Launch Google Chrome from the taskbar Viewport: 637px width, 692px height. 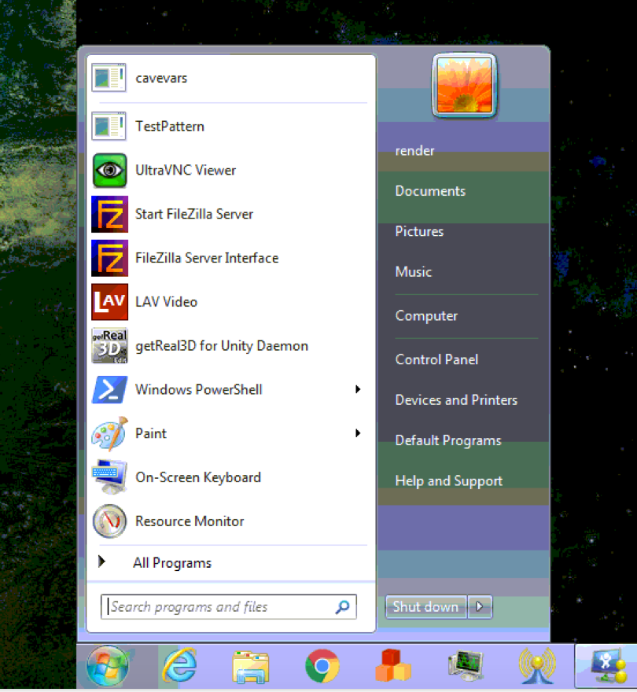pyautogui.click(x=322, y=667)
